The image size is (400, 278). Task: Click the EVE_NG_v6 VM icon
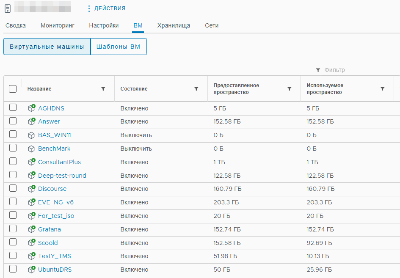point(31,202)
